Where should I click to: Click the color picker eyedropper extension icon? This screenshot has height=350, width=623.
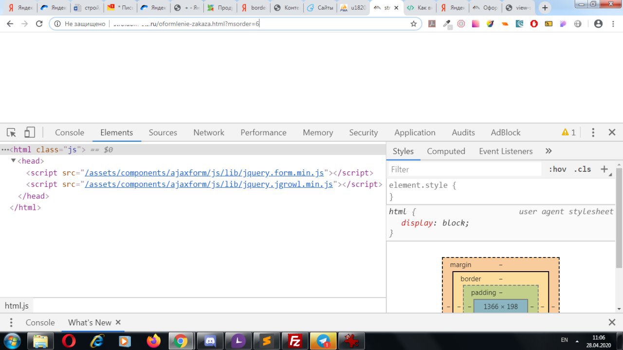tap(447, 24)
